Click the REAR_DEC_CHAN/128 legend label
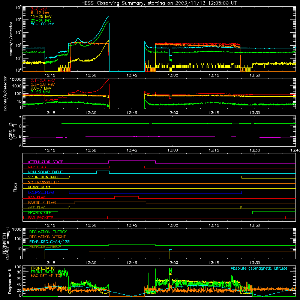Image resolution: width=300 pixels, height=300 pixels. pyautogui.click(x=49, y=242)
